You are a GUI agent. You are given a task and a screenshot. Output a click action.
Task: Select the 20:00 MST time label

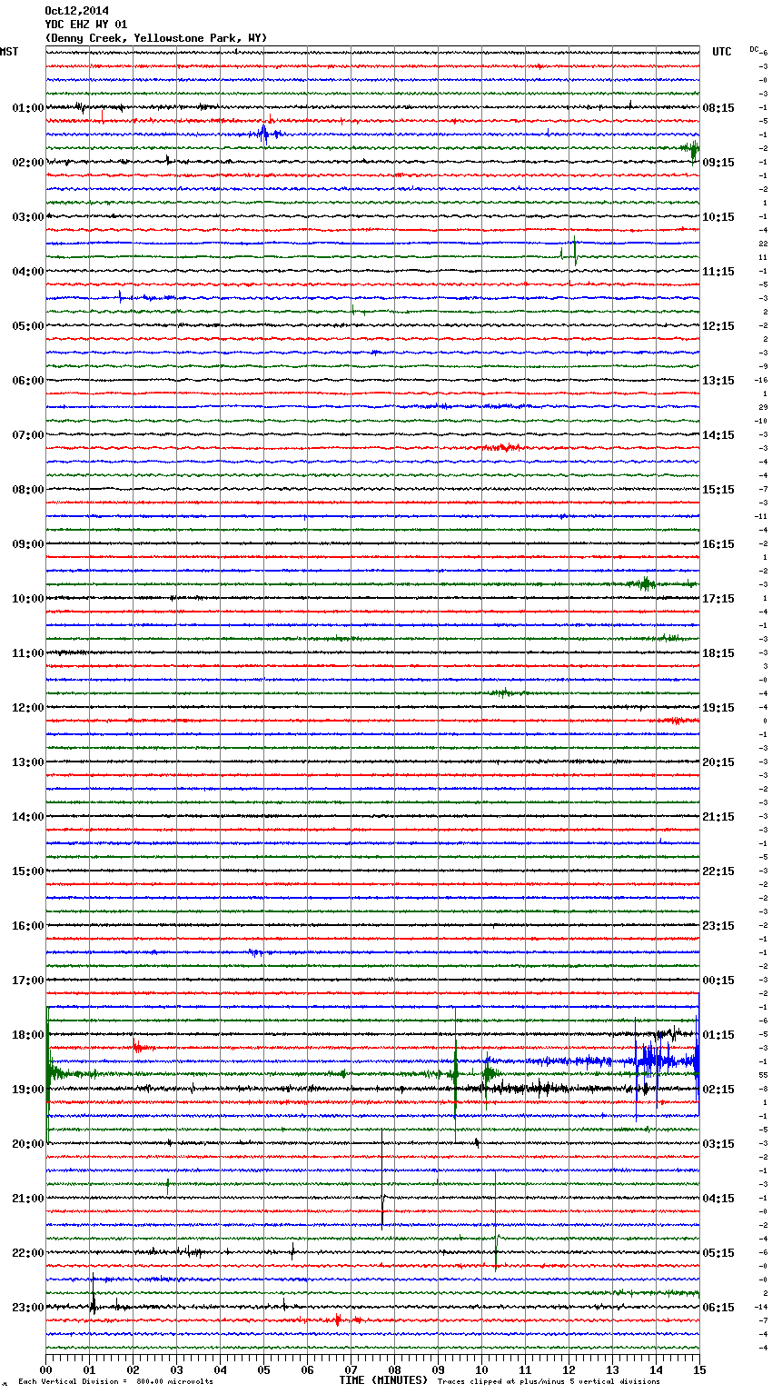pyautogui.click(x=28, y=1144)
